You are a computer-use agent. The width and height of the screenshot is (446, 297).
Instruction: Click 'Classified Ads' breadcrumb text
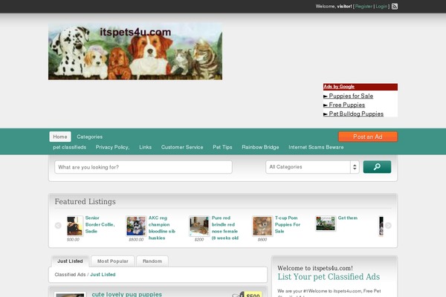coord(70,275)
